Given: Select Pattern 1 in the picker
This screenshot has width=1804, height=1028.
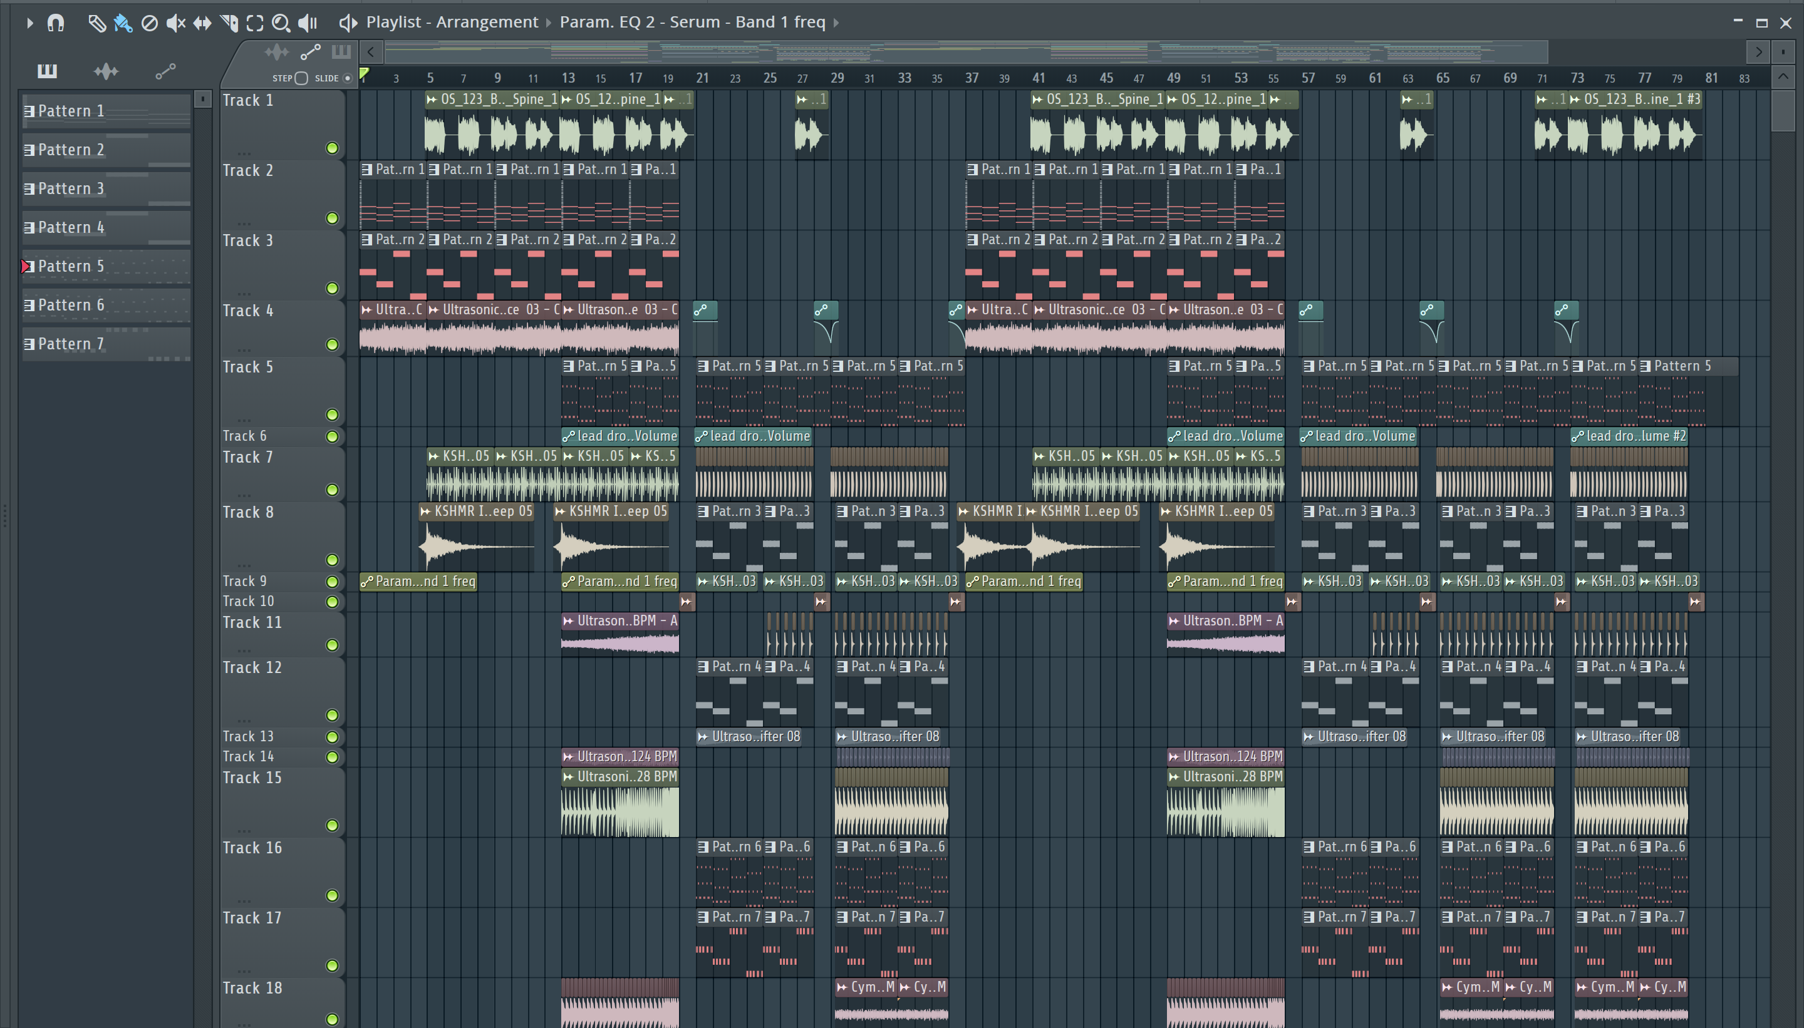Looking at the screenshot, I should coord(106,111).
